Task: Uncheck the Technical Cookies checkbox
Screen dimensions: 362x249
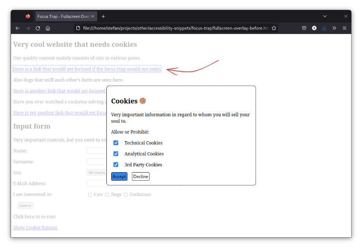Action: (116, 143)
